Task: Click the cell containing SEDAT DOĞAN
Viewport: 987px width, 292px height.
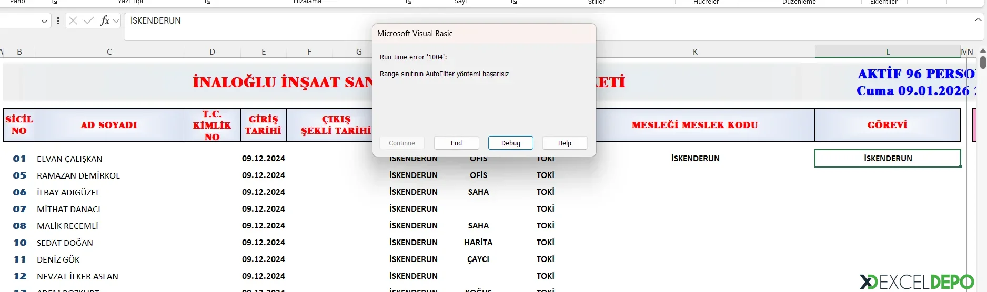Action: click(x=65, y=243)
